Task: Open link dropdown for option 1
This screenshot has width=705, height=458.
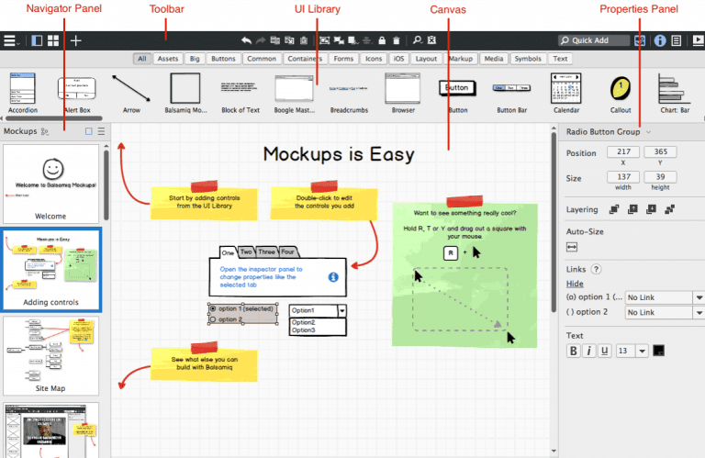Action: coord(698,297)
